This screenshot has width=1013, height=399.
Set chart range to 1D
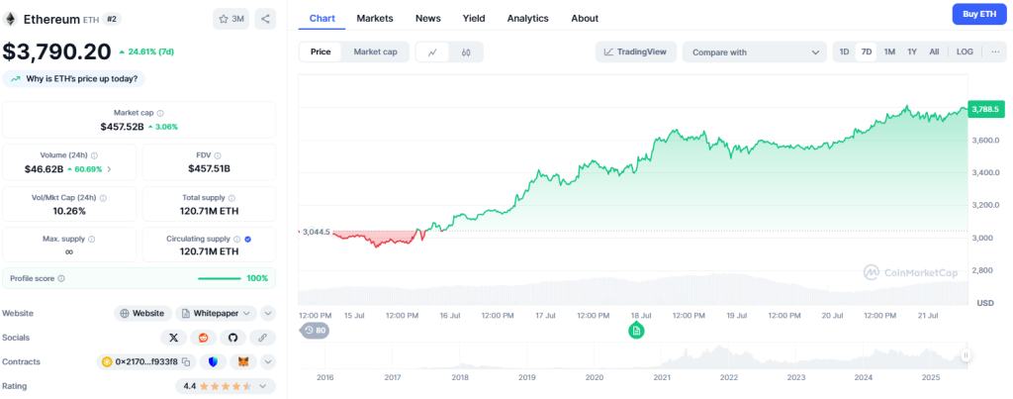pyautogui.click(x=844, y=51)
